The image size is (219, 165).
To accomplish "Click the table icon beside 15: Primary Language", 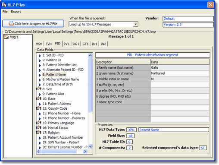I will coord(39,123).
